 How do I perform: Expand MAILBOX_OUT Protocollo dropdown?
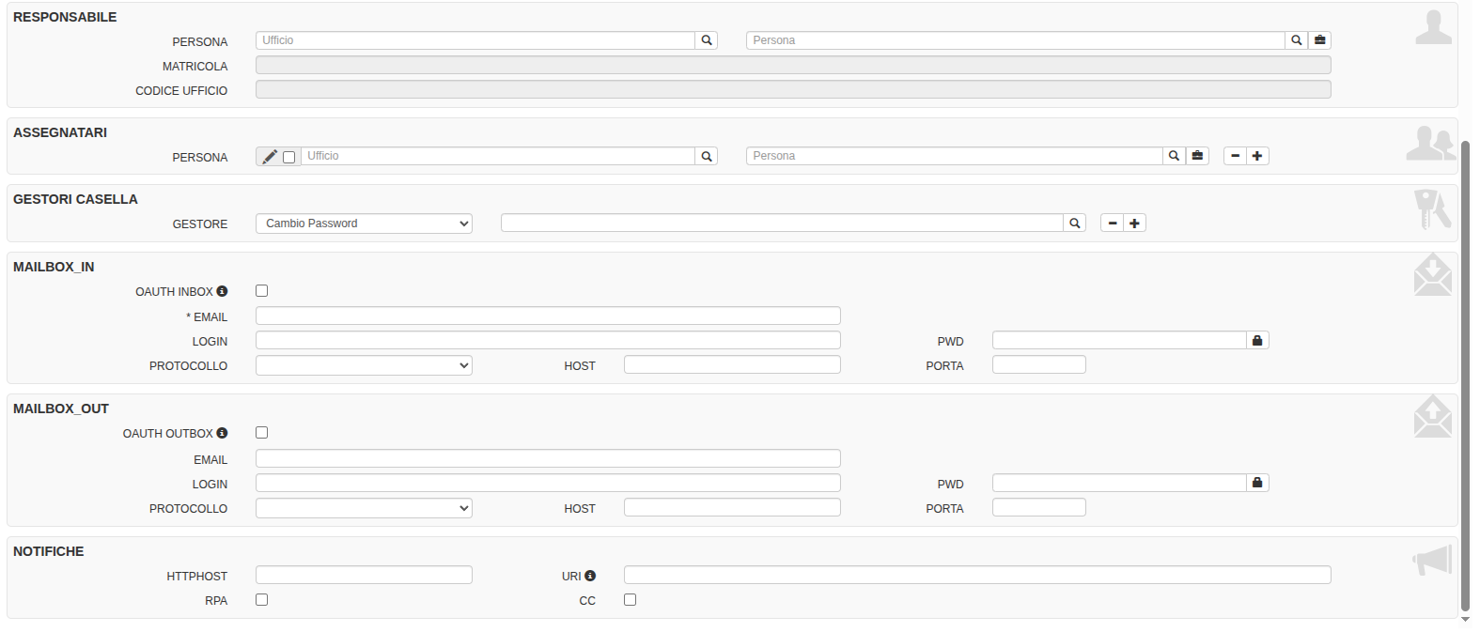(364, 508)
